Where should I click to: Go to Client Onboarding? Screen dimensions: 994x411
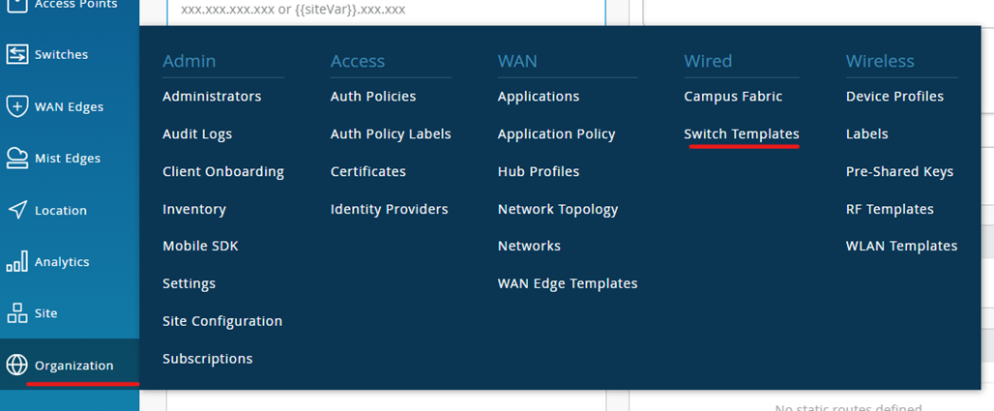coord(223,172)
